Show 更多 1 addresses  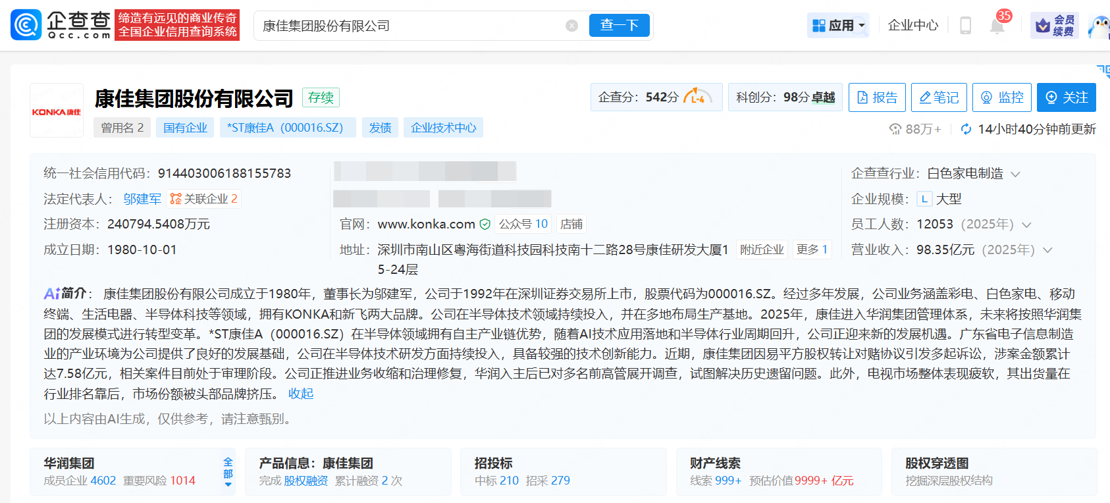pyautogui.click(x=812, y=250)
